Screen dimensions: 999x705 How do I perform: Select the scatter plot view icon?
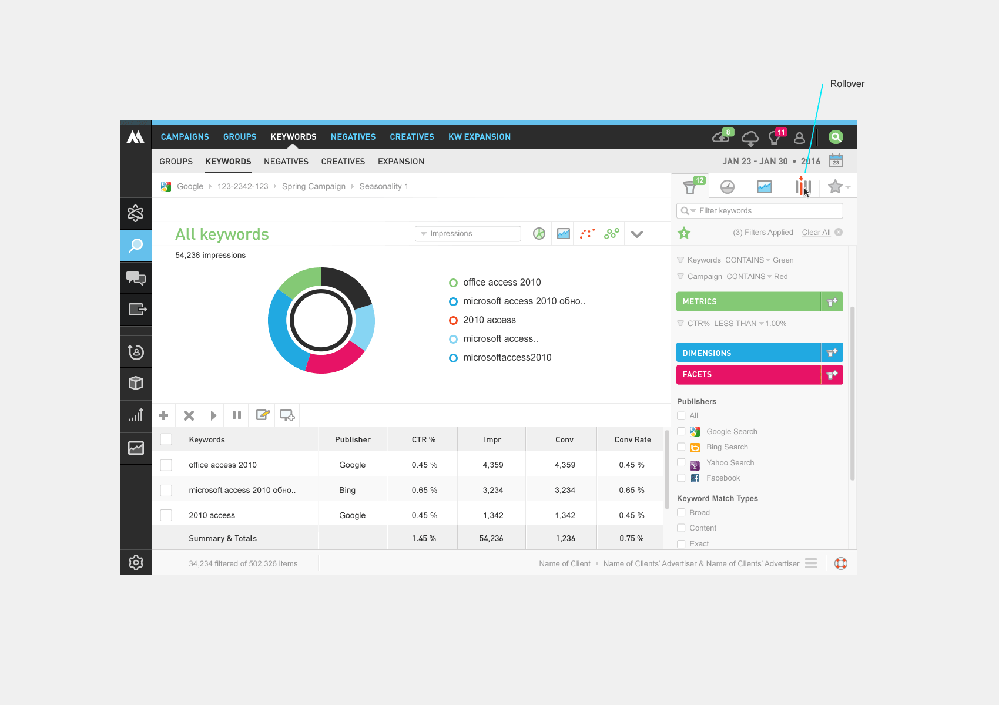587,234
